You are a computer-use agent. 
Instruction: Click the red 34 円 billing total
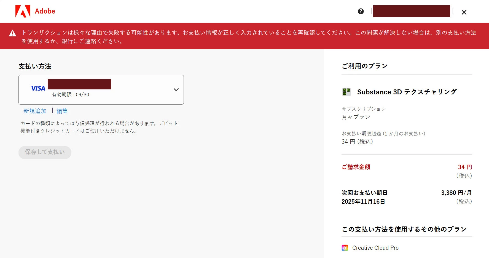coord(465,167)
